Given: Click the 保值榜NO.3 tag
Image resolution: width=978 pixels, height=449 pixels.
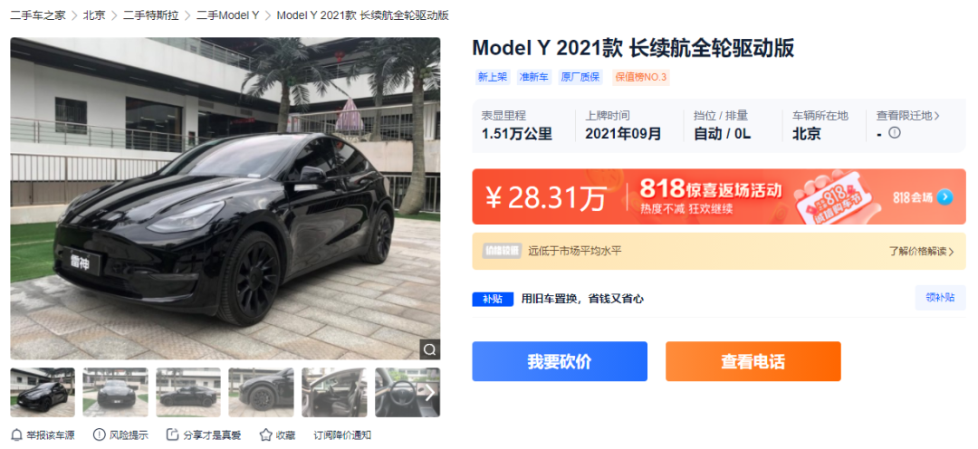Looking at the screenshot, I should pos(640,77).
